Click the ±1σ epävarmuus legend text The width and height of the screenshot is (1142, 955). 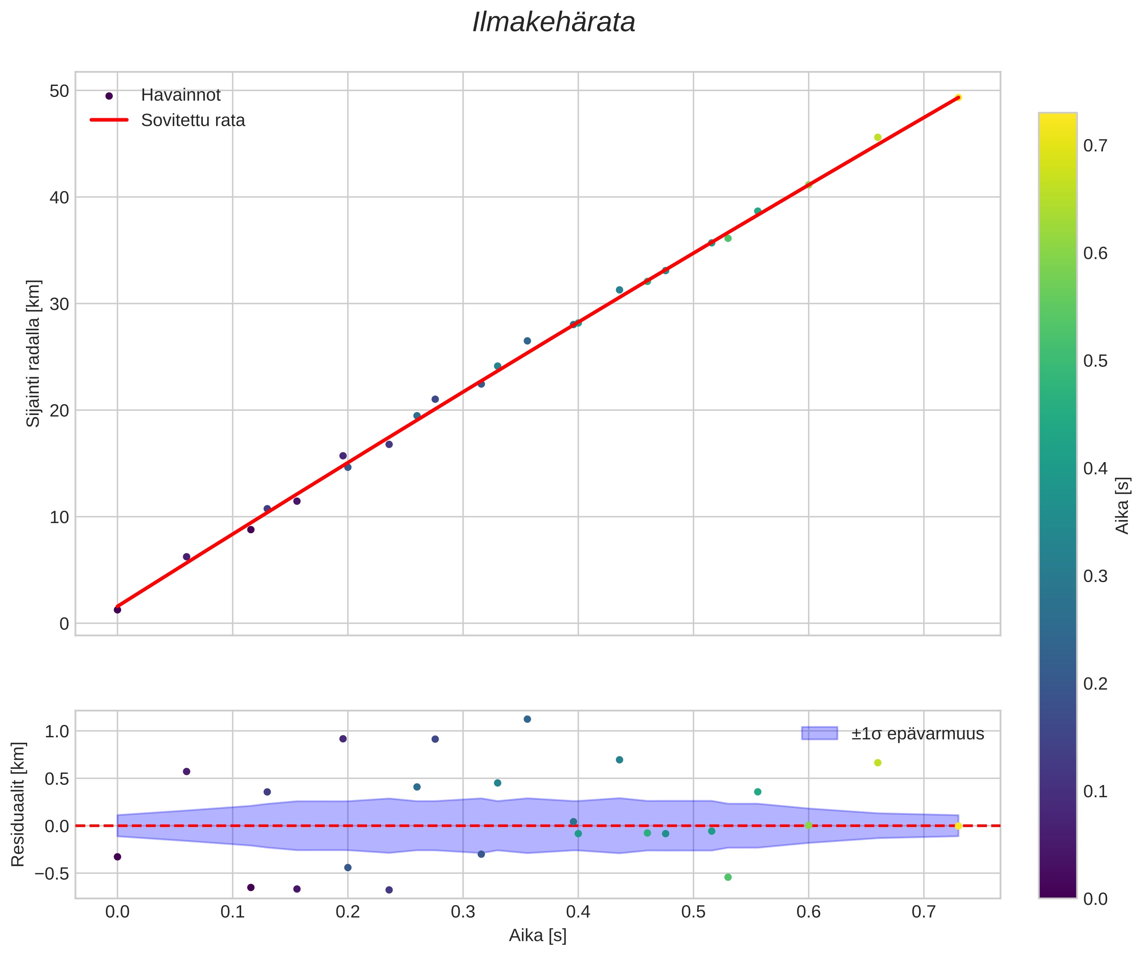(917, 734)
